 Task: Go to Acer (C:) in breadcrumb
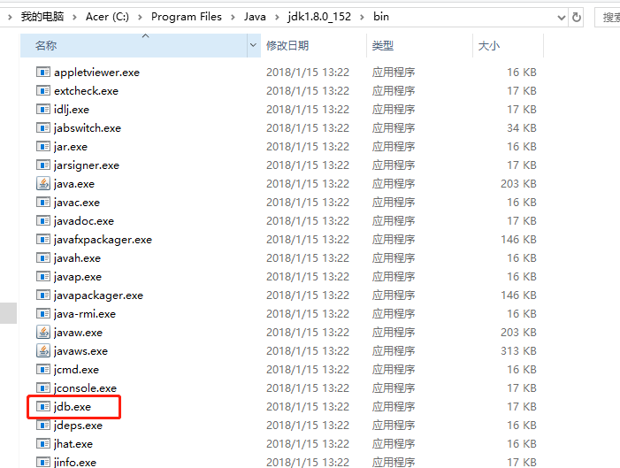[107, 17]
